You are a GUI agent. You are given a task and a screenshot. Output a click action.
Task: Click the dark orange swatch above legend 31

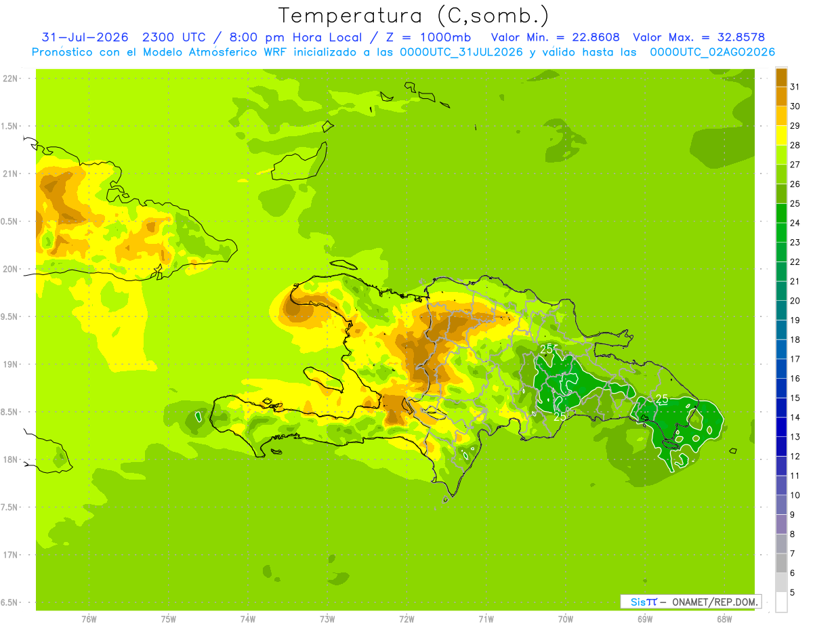click(x=781, y=77)
